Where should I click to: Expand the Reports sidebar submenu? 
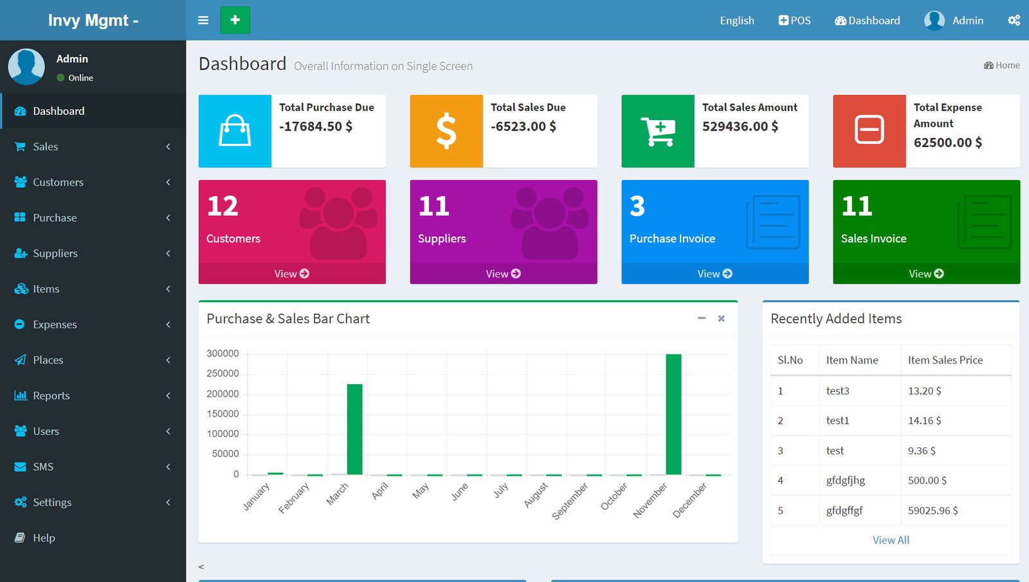coord(93,396)
